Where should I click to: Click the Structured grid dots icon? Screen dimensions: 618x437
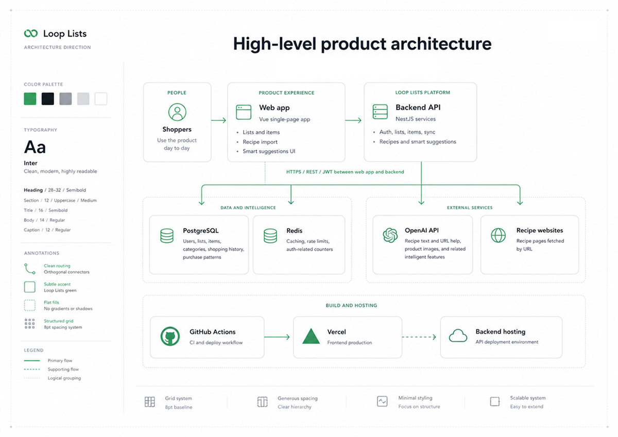click(30, 324)
